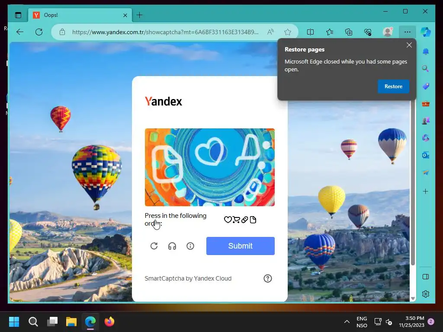Open a new tab with plus
The image size is (443, 332).
coord(140,15)
